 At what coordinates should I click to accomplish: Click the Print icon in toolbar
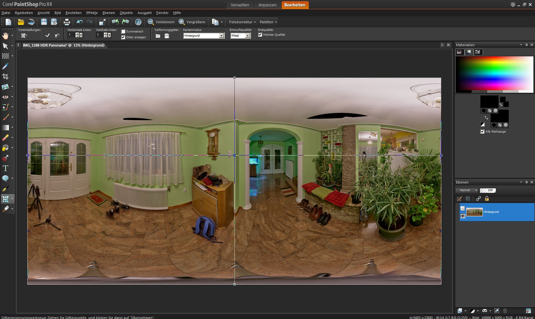tap(67, 22)
